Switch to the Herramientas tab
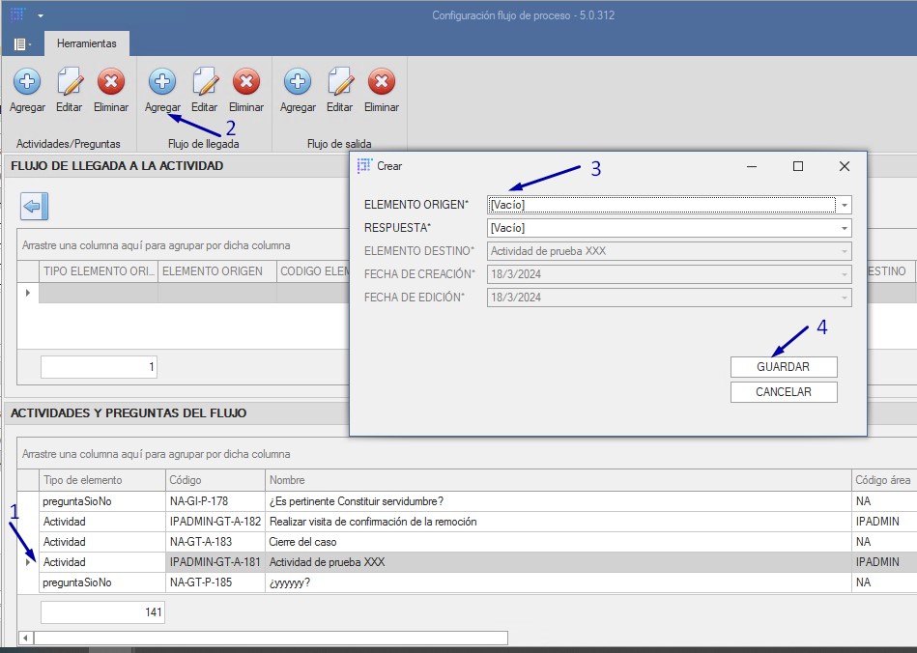Viewport: 917px width, 653px height. pyautogui.click(x=86, y=43)
